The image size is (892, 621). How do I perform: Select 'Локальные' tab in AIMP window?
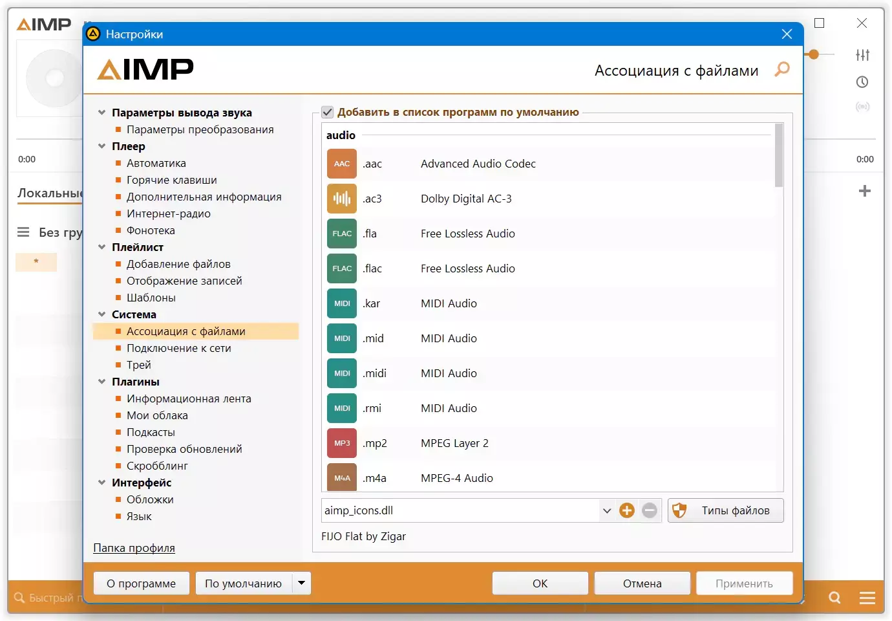point(50,193)
